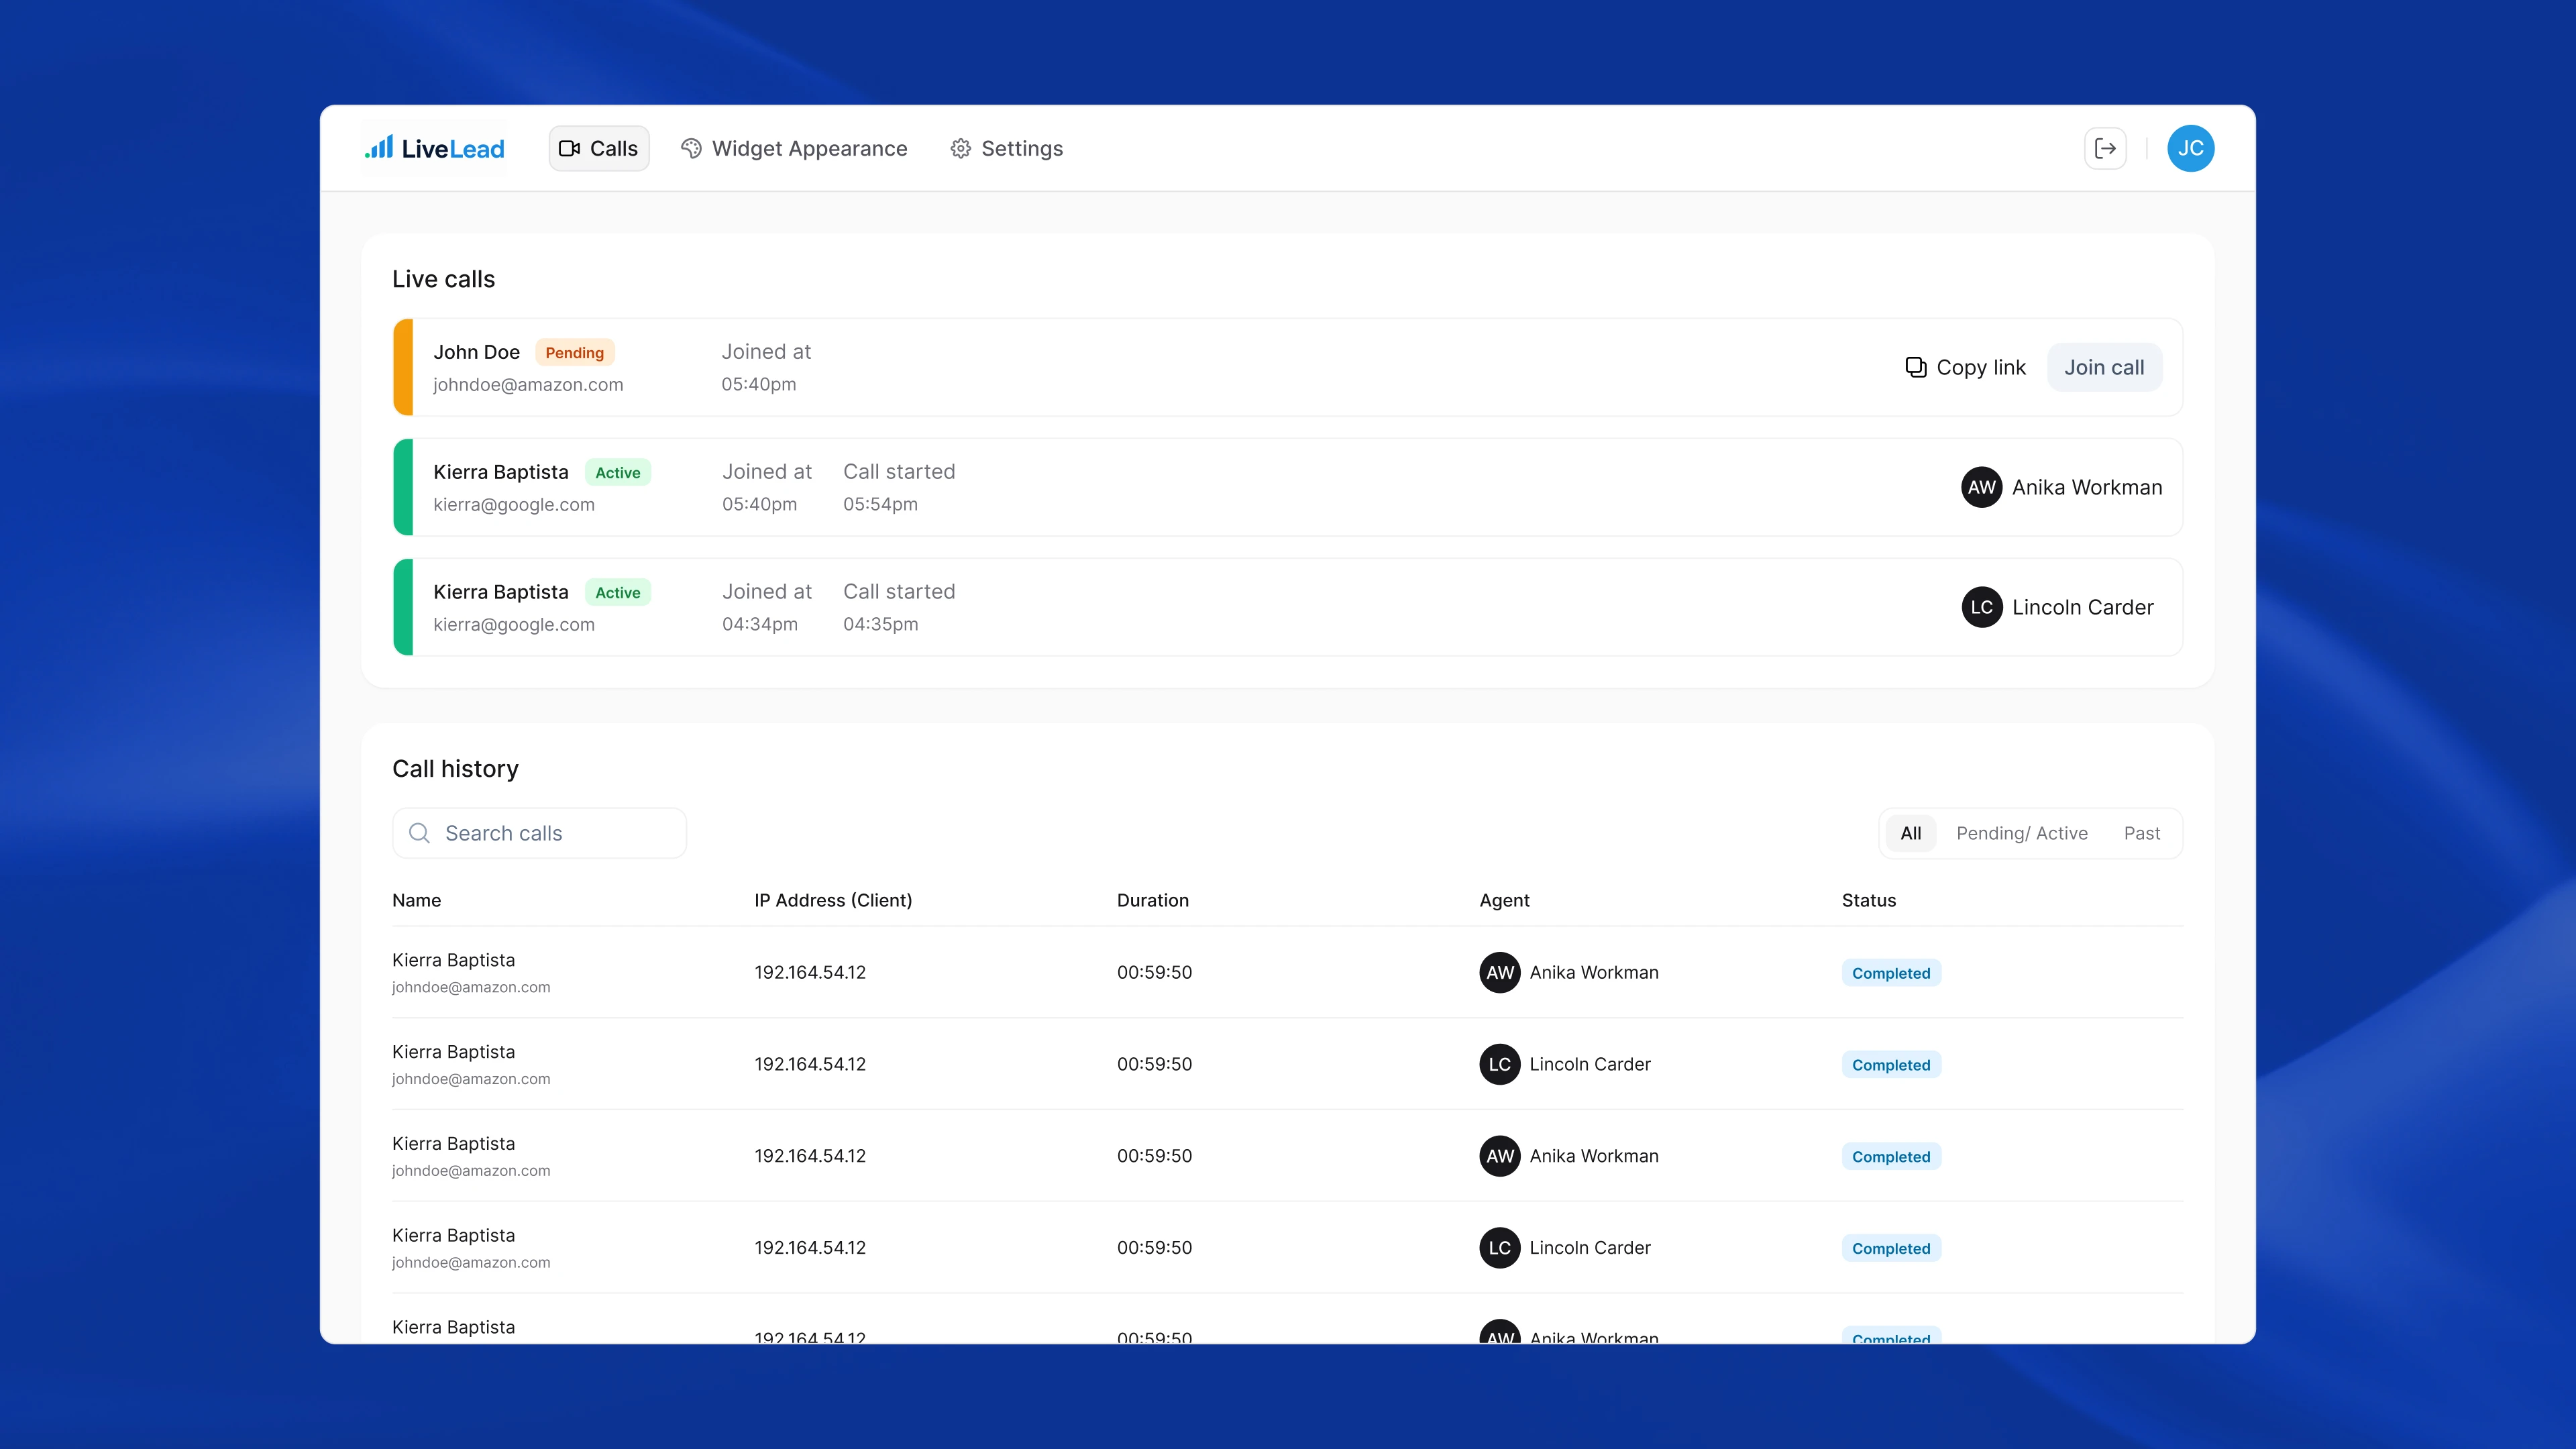Click Lincoln Carder's LC avatar in live calls

point(1981,607)
